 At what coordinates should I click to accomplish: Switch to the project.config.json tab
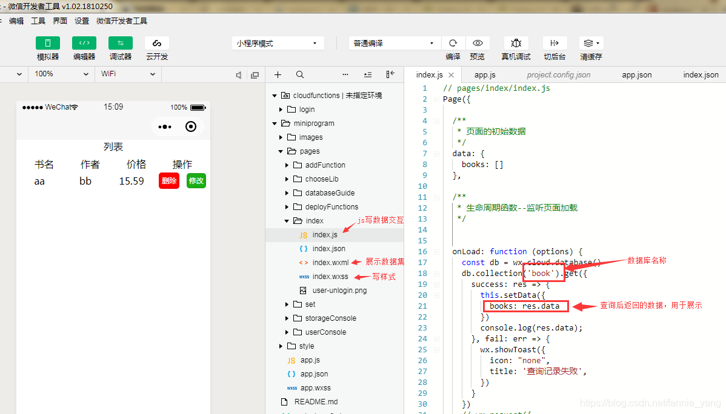click(558, 74)
